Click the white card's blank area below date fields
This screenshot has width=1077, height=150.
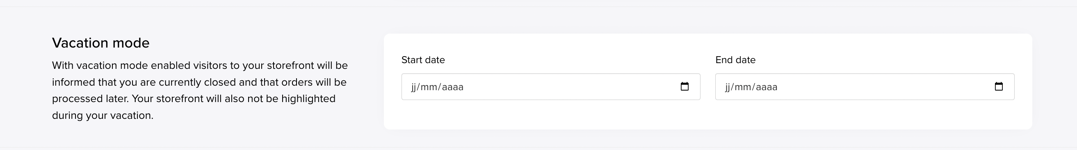708,114
